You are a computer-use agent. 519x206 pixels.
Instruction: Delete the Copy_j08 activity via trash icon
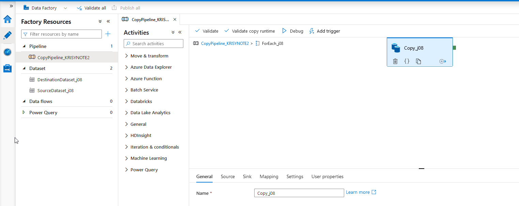pos(395,61)
